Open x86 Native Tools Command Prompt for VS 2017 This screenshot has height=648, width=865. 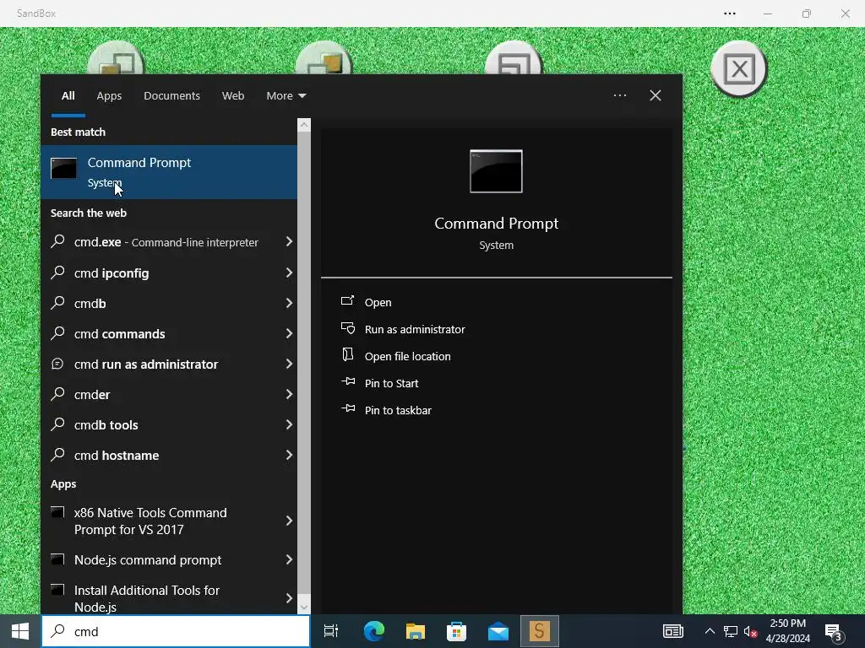click(x=169, y=521)
